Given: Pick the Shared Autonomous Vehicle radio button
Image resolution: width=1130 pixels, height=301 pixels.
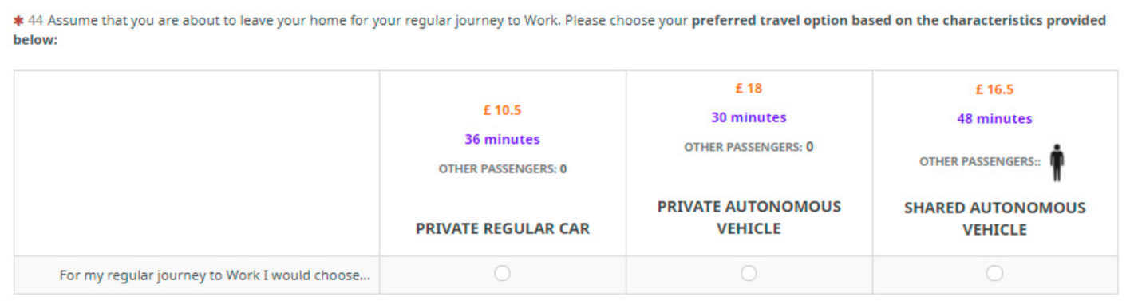Looking at the screenshot, I should (994, 274).
